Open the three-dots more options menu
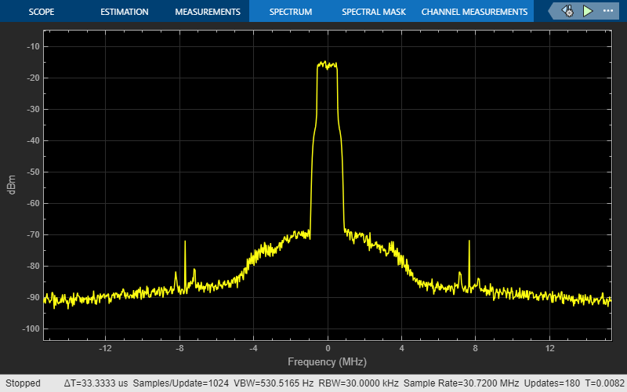The height and width of the screenshot is (392, 627). coord(608,11)
